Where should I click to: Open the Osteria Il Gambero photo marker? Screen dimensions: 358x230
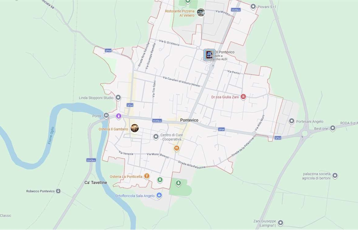pyautogui.click(x=134, y=128)
